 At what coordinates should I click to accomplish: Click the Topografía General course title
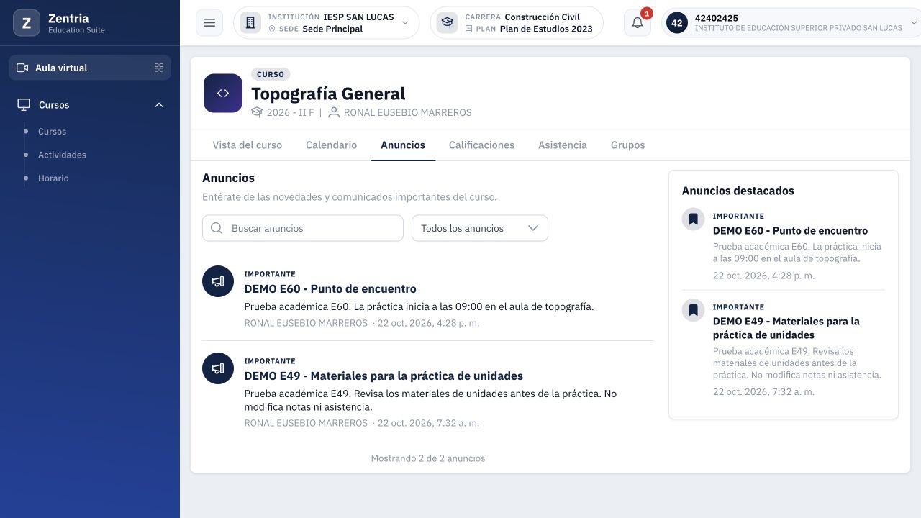(x=328, y=94)
